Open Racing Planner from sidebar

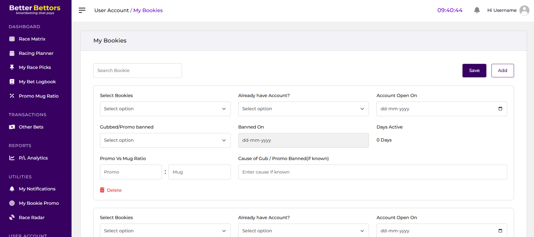[36, 53]
